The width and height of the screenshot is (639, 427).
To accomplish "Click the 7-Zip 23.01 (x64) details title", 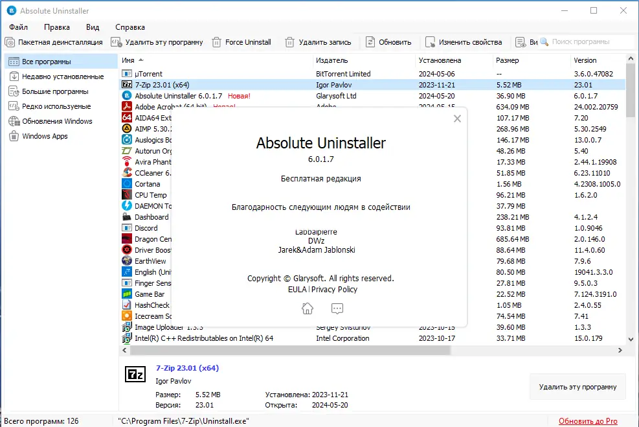I will pos(188,368).
